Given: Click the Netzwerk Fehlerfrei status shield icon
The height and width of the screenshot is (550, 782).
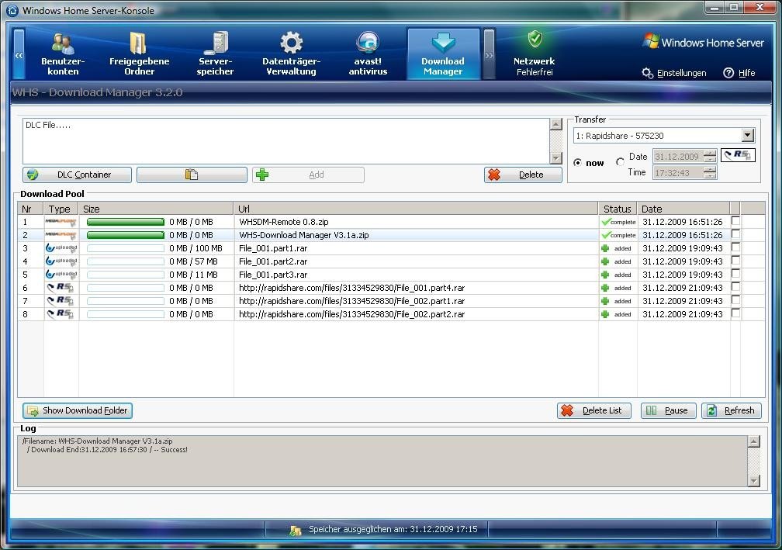Looking at the screenshot, I should point(535,39).
